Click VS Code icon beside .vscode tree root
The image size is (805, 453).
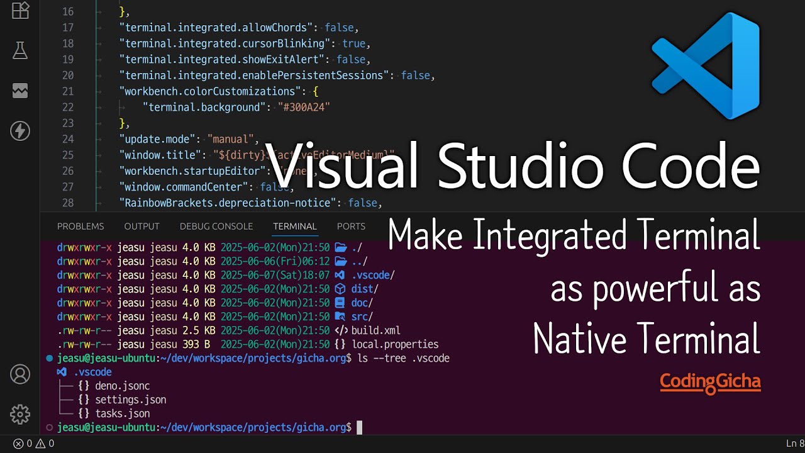pos(62,372)
